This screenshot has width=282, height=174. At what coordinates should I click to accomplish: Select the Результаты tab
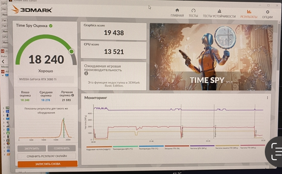point(249,14)
